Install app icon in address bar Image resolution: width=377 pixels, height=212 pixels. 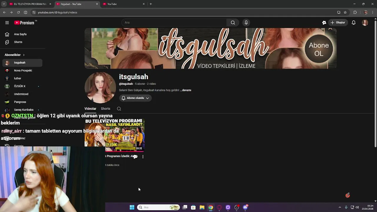[x=339, y=12]
